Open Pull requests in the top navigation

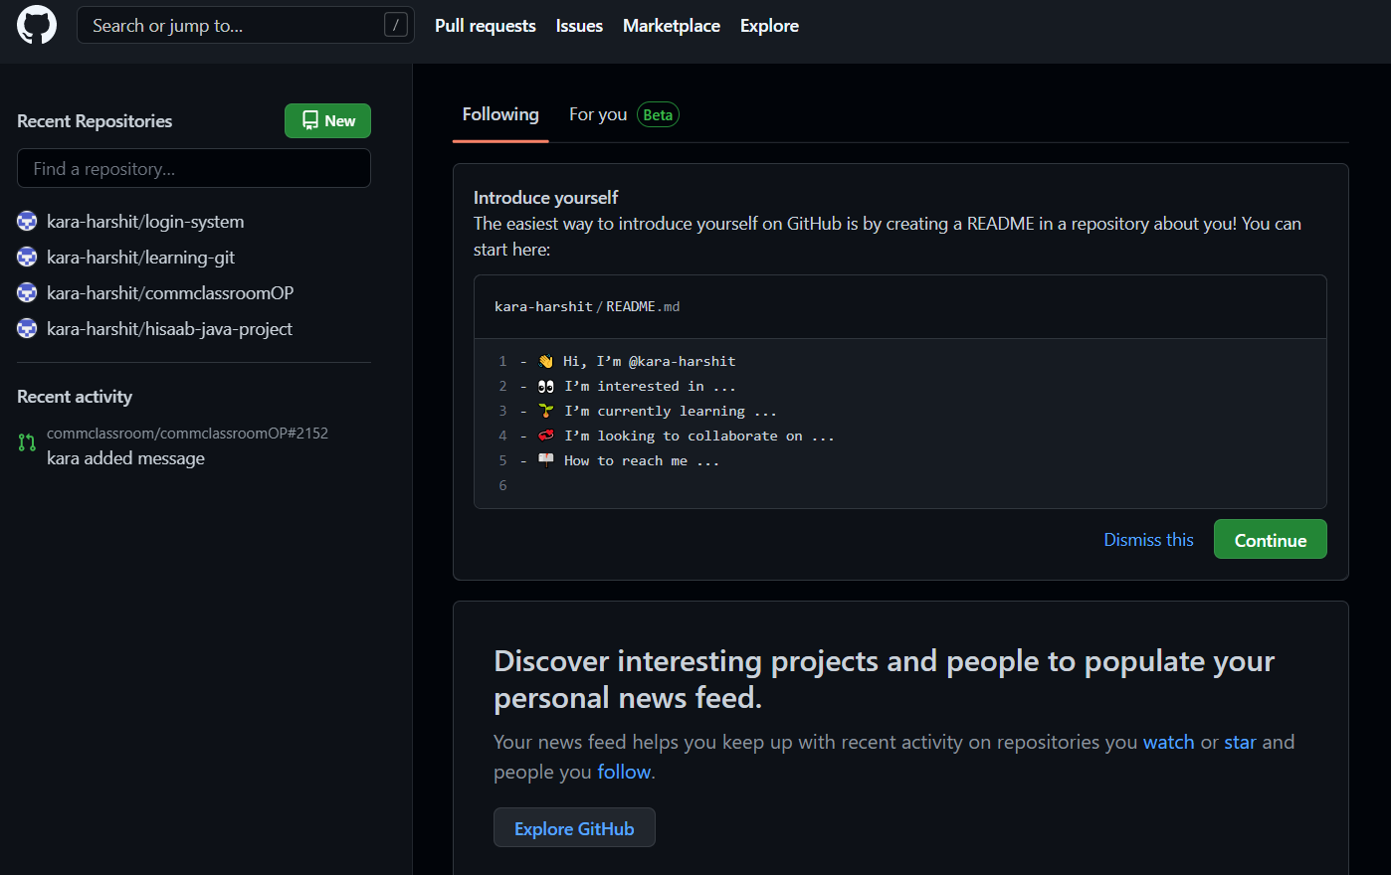pos(486,26)
